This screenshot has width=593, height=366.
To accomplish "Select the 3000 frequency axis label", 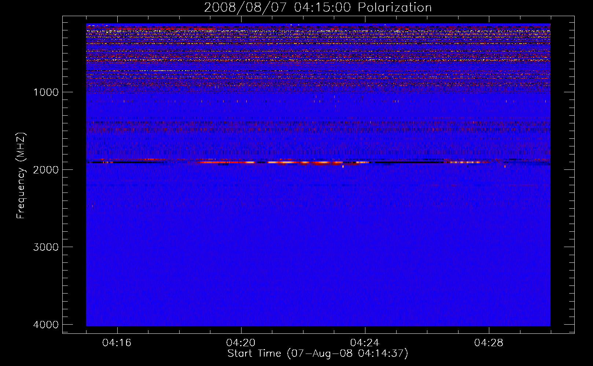I will click(x=46, y=247).
